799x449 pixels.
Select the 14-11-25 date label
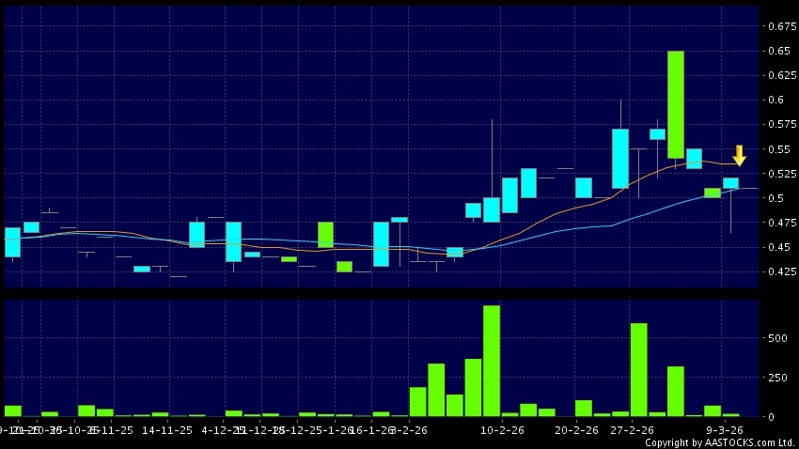(169, 429)
